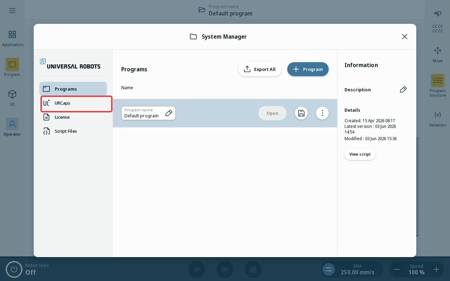The image size is (450, 281).
Task: Click the Name column header
Action: click(x=127, y=88)
